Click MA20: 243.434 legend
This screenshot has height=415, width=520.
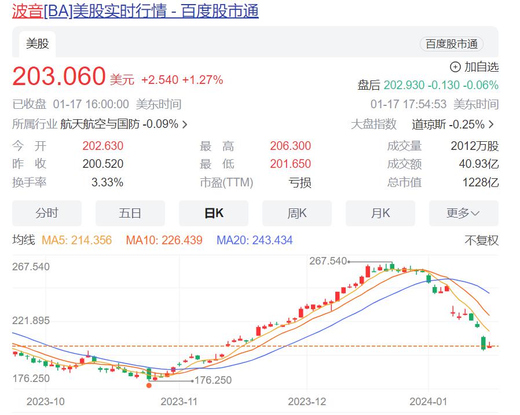point(255,240)
